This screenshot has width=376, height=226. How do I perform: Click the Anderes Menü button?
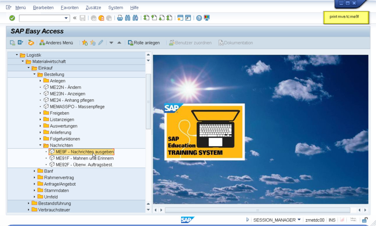[56, 43]
